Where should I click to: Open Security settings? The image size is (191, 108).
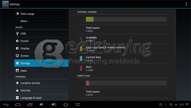click(41, 91)
